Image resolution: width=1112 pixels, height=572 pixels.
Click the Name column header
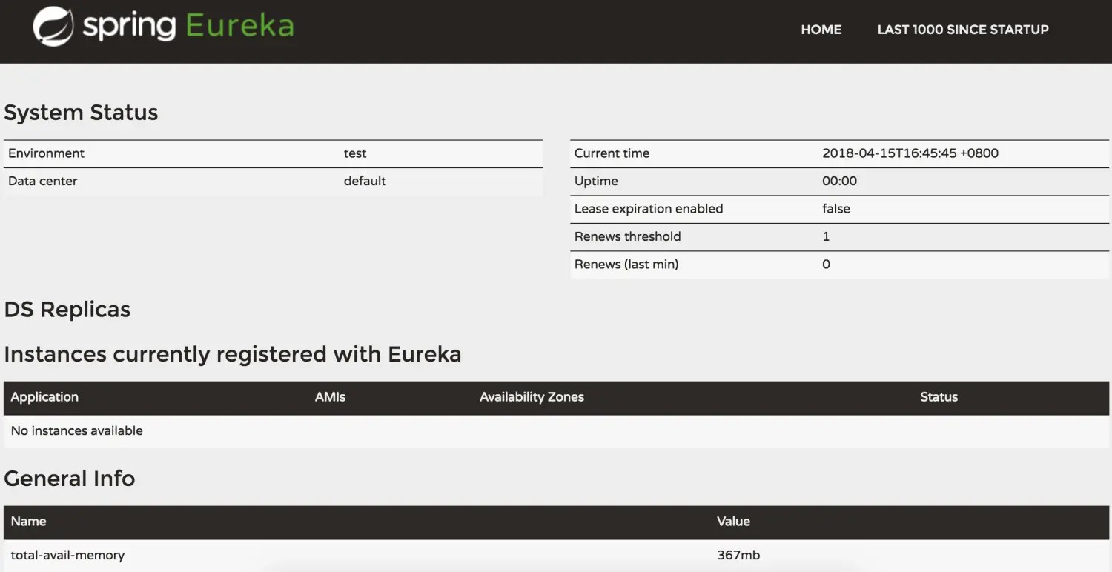tap(28, 522)
